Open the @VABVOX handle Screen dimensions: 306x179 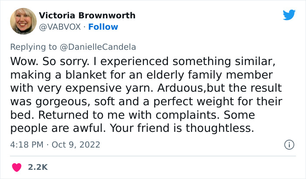click(60, 27)
